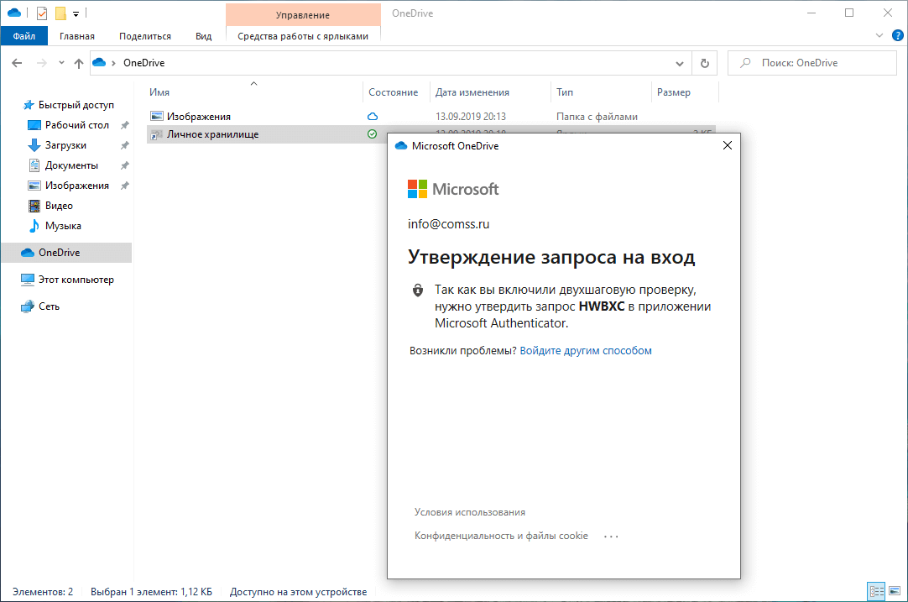Click the OneDrive cloud icon in the address bar
The image size is (908, 602).
tap(98, 62)
